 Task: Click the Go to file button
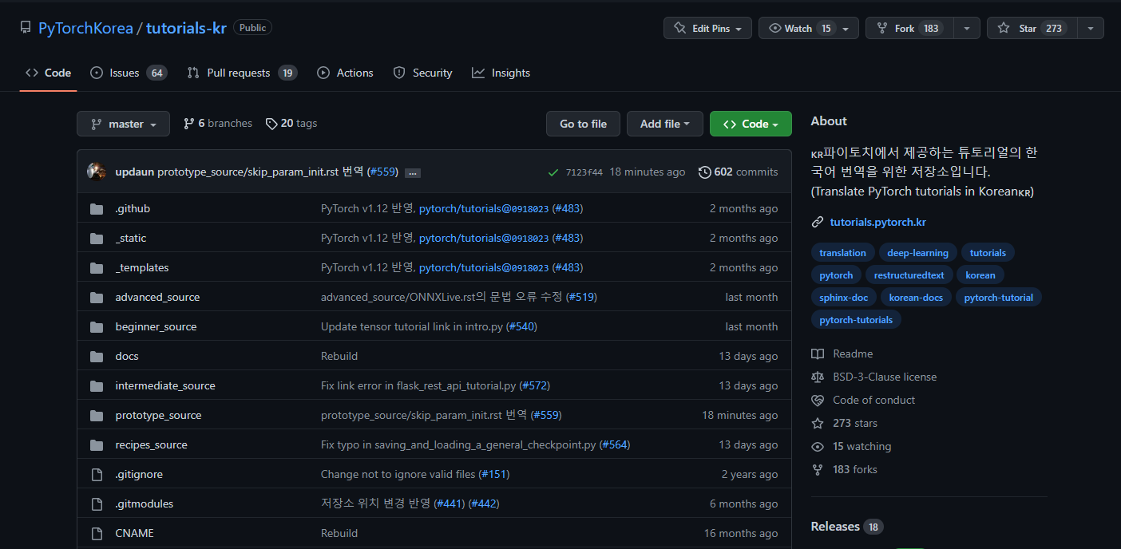tap(583, 124)
